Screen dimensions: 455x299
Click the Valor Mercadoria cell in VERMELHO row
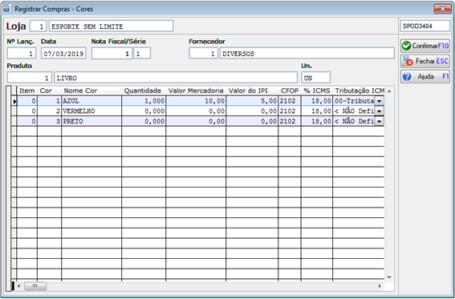196,111
